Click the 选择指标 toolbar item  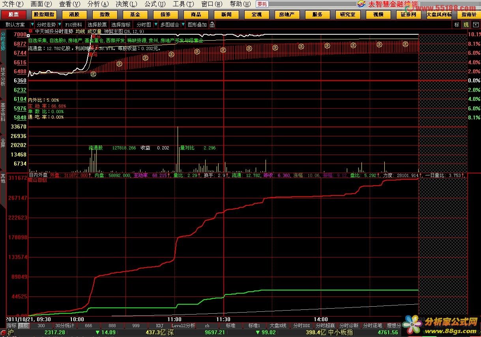[x=121, y=24]
